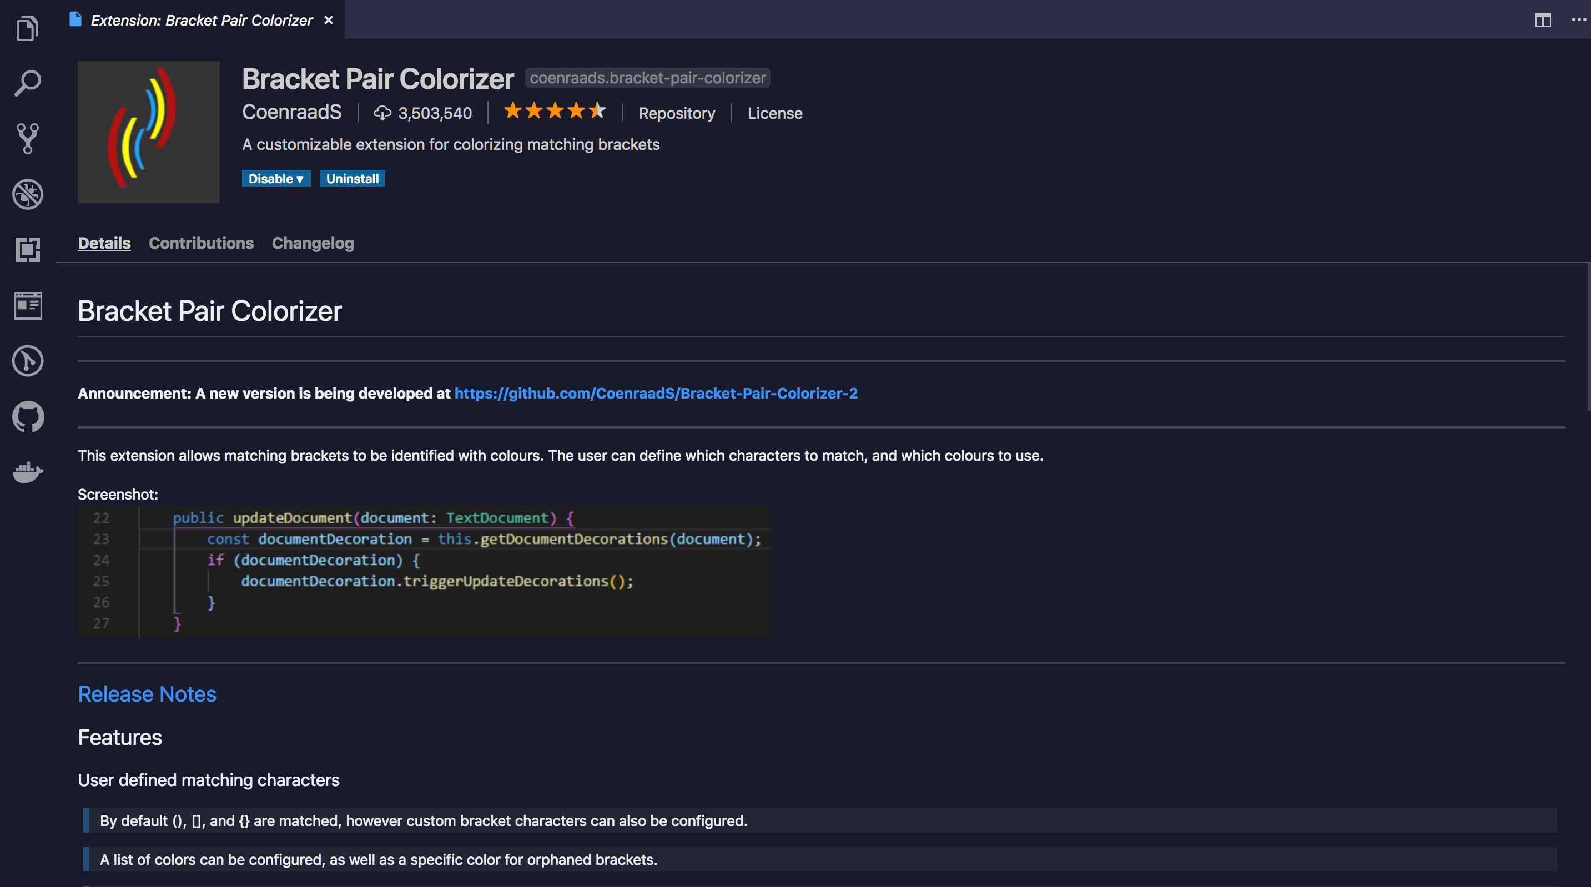Switch to the Changelog tab
1591x887 pixels.
tap(313, 243)
